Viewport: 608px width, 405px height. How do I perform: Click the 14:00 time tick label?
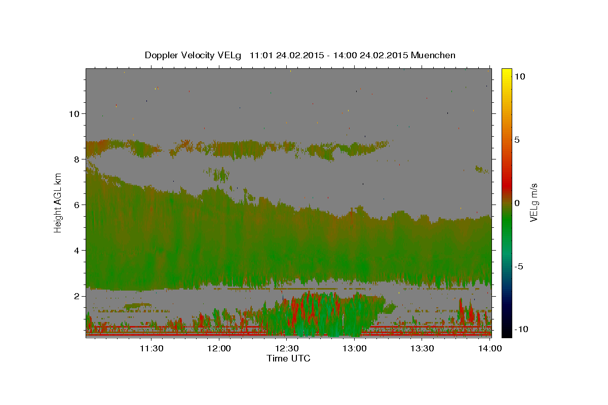489,348
